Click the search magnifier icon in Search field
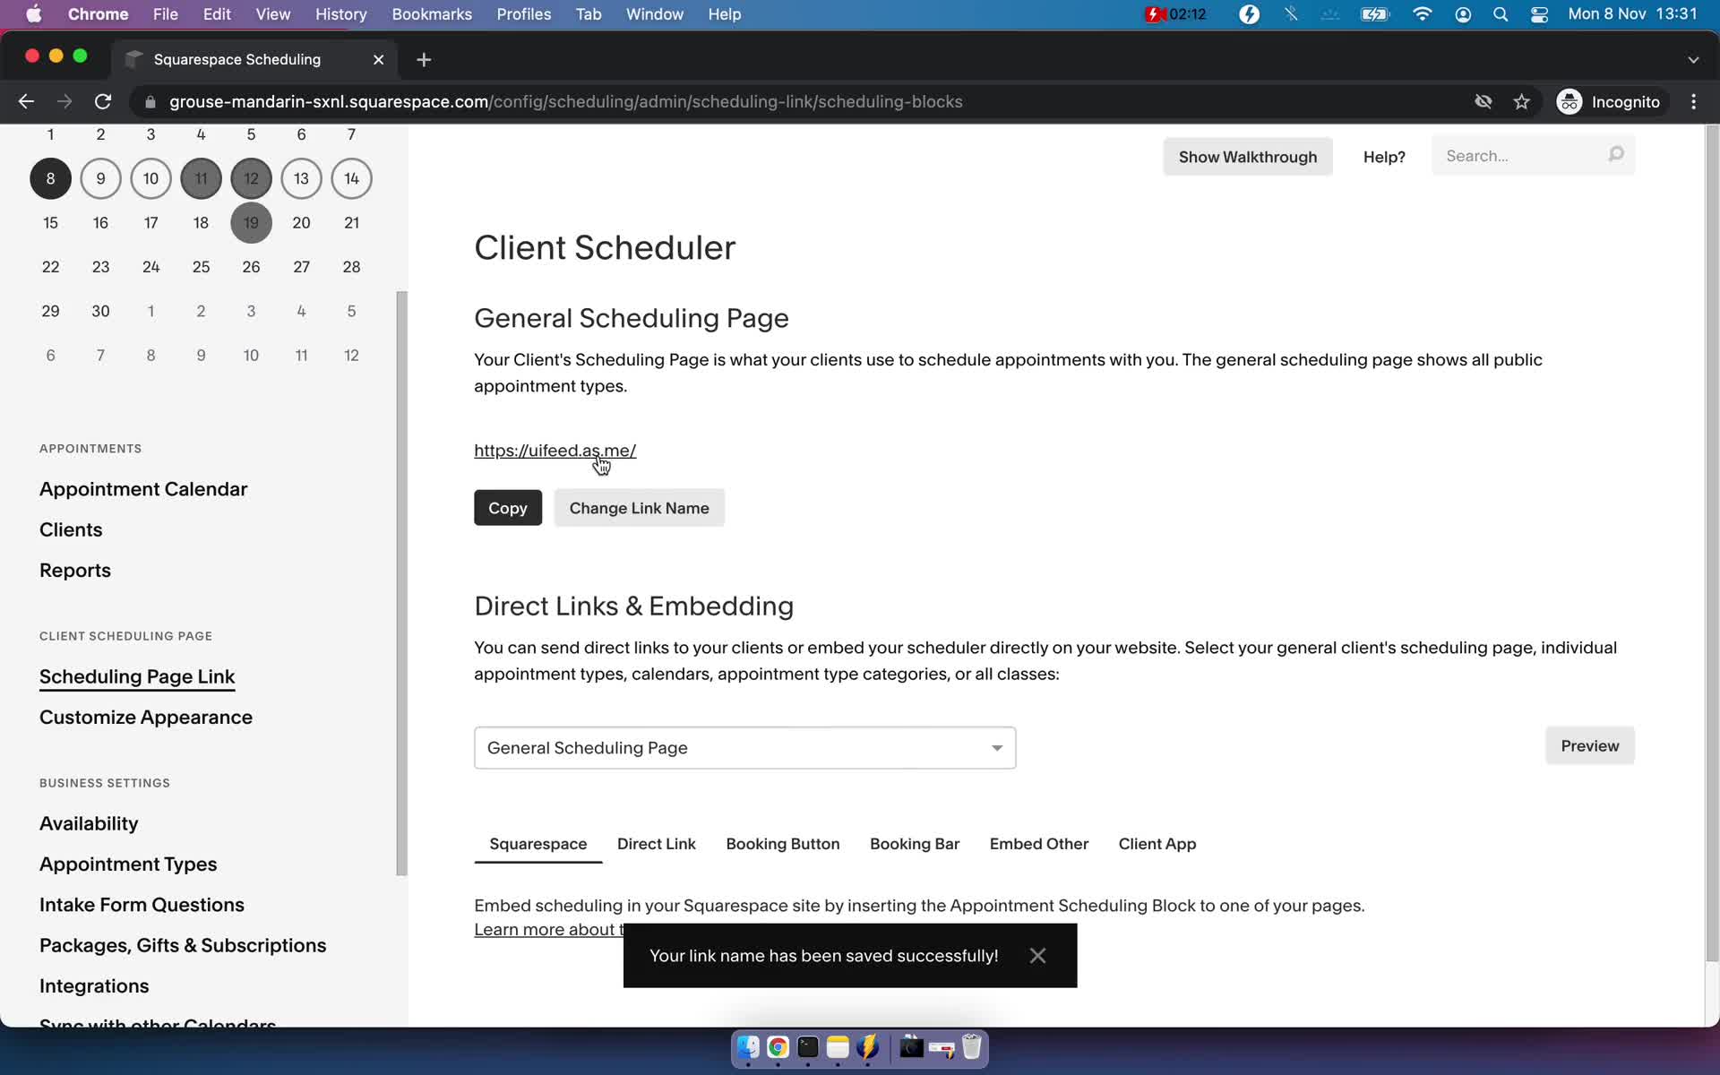 [1616, 155]
